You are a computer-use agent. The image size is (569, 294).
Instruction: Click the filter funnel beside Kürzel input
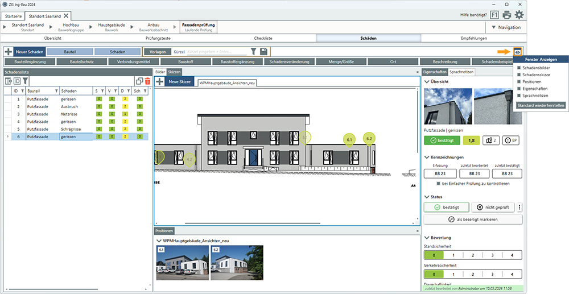pos(254,52)
